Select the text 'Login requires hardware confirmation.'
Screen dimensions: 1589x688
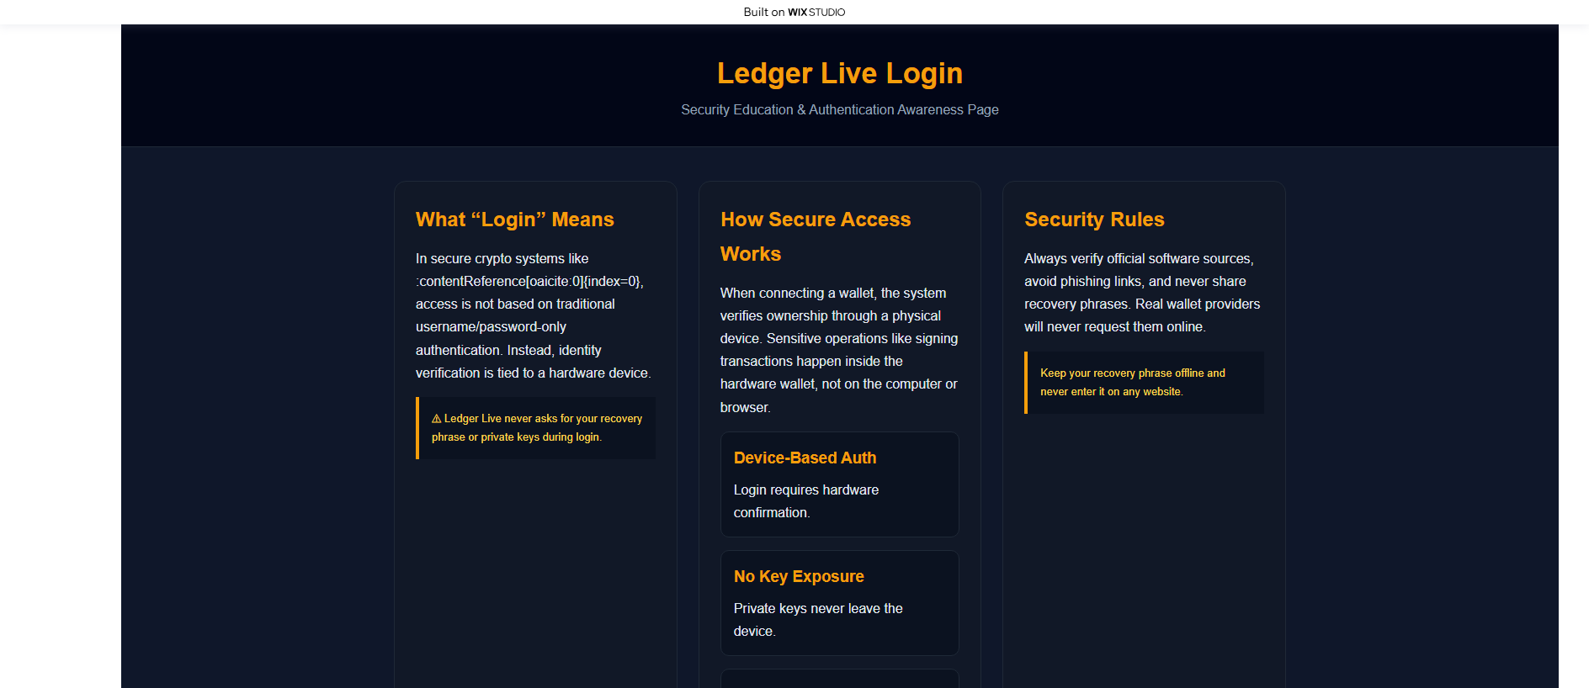806,501
